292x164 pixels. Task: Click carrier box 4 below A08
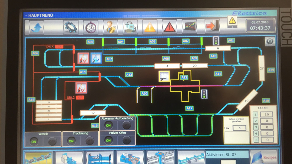tap(167, 66)
